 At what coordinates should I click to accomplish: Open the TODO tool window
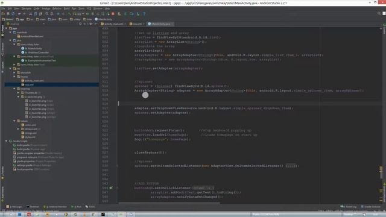[x=90, y=207]
